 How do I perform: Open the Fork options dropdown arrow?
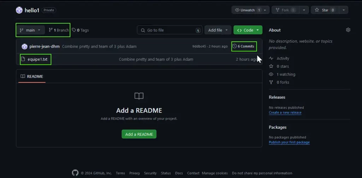coord(304,10)
